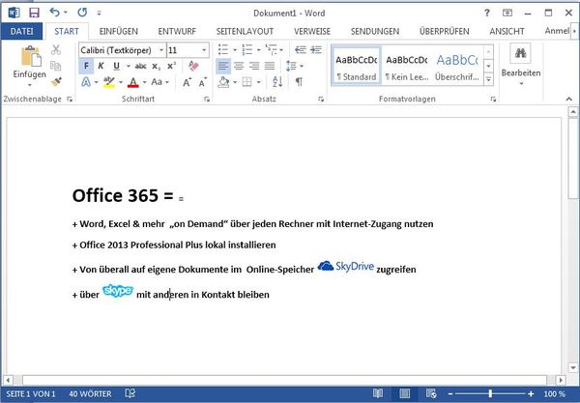The width and height of the screenshot is (580, 403).
Task: Decrease indent of the paragraph
Action: (301, 49)
